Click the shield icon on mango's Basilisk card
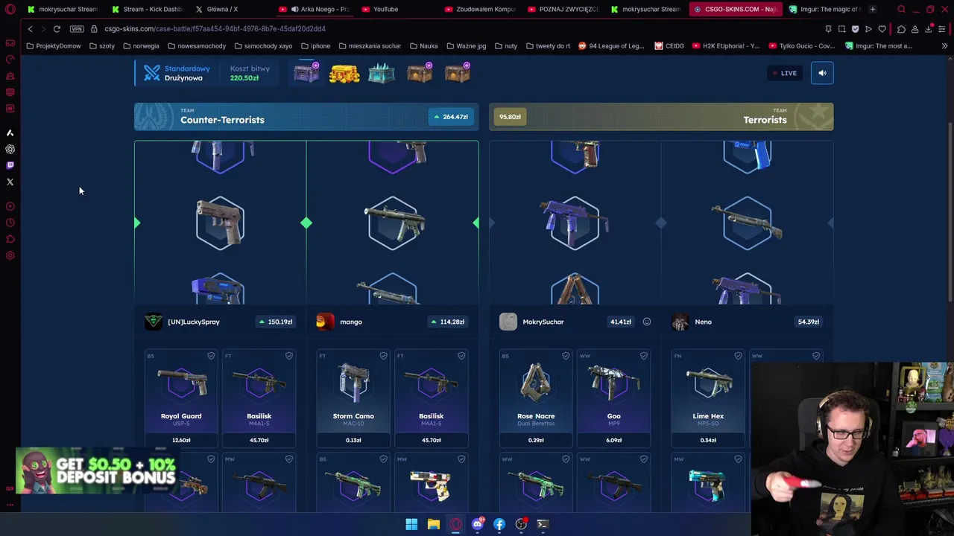 coord(461,357)
